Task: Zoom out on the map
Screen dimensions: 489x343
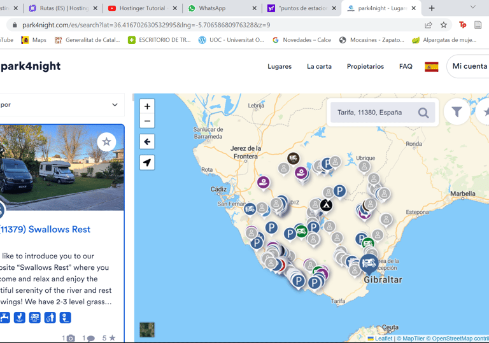Action: point(147,121)
